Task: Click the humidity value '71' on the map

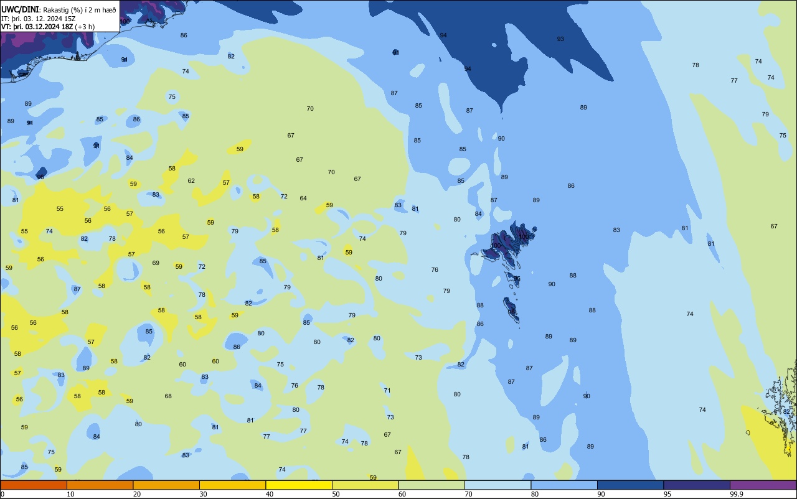Action: 387,391
